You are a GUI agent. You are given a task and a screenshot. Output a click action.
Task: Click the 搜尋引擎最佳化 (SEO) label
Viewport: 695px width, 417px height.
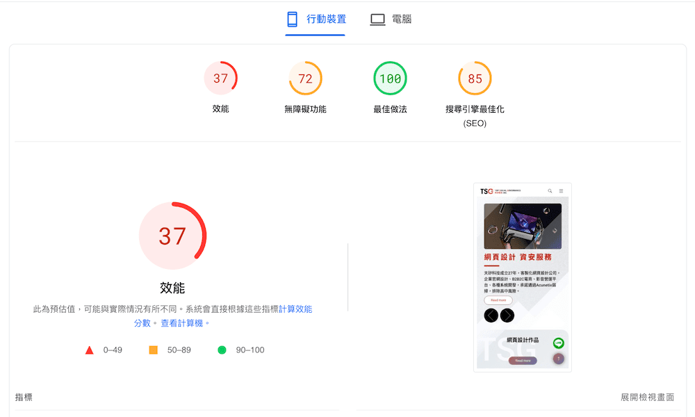pyautogui.click(x=475, y=116)
